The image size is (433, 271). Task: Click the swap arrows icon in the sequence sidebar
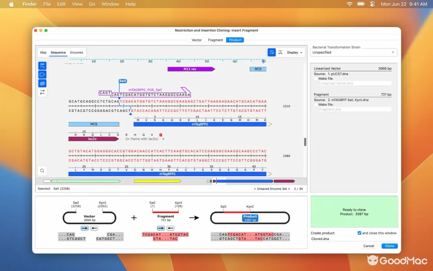[x=42, y=92]
